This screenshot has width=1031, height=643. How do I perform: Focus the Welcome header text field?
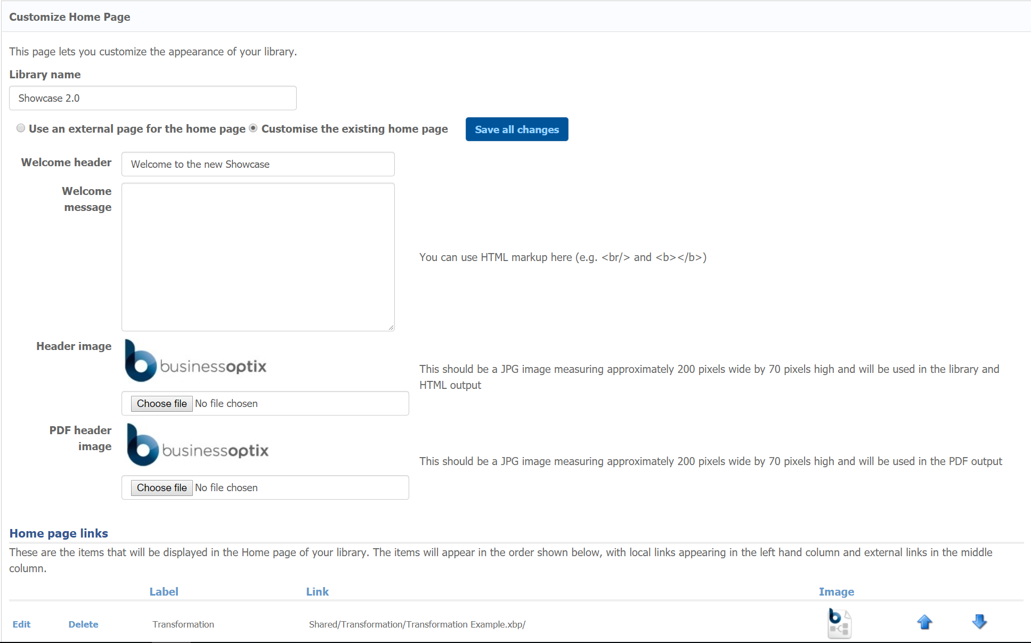click(258, 165)
